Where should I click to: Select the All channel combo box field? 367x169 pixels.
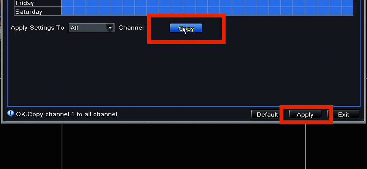(x=92, y=28)
